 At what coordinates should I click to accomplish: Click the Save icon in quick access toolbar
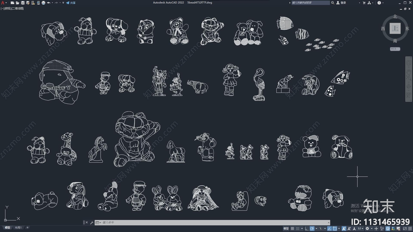click(x=23, y=3)
